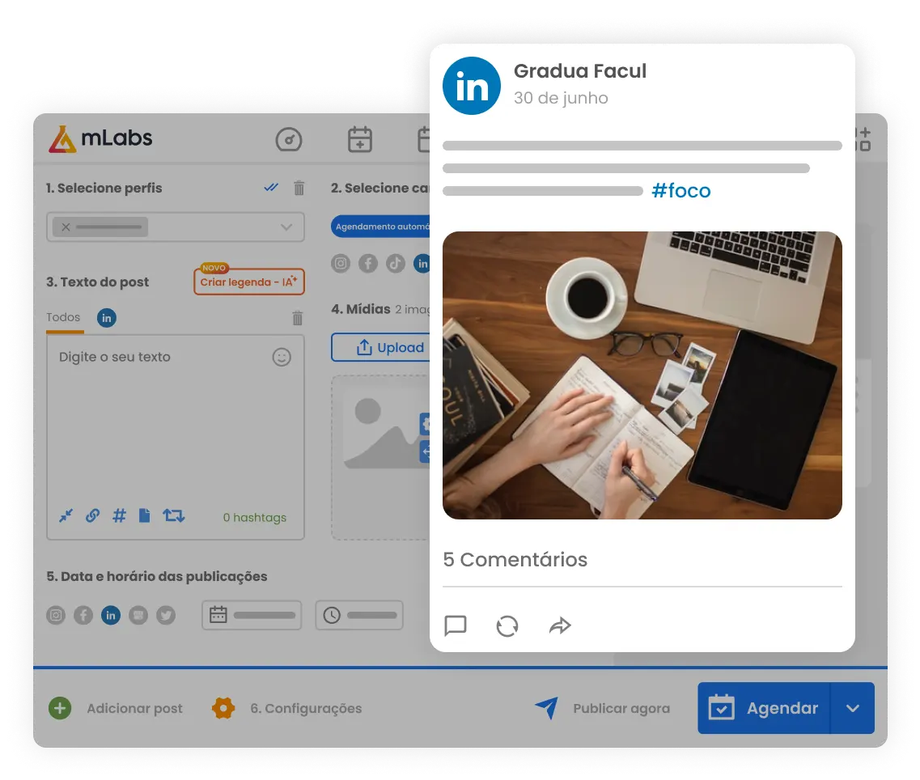Select all profiles with the double-check icon
Image resolution: width=920 pixels, height=780 pixels.
(269, 187)
